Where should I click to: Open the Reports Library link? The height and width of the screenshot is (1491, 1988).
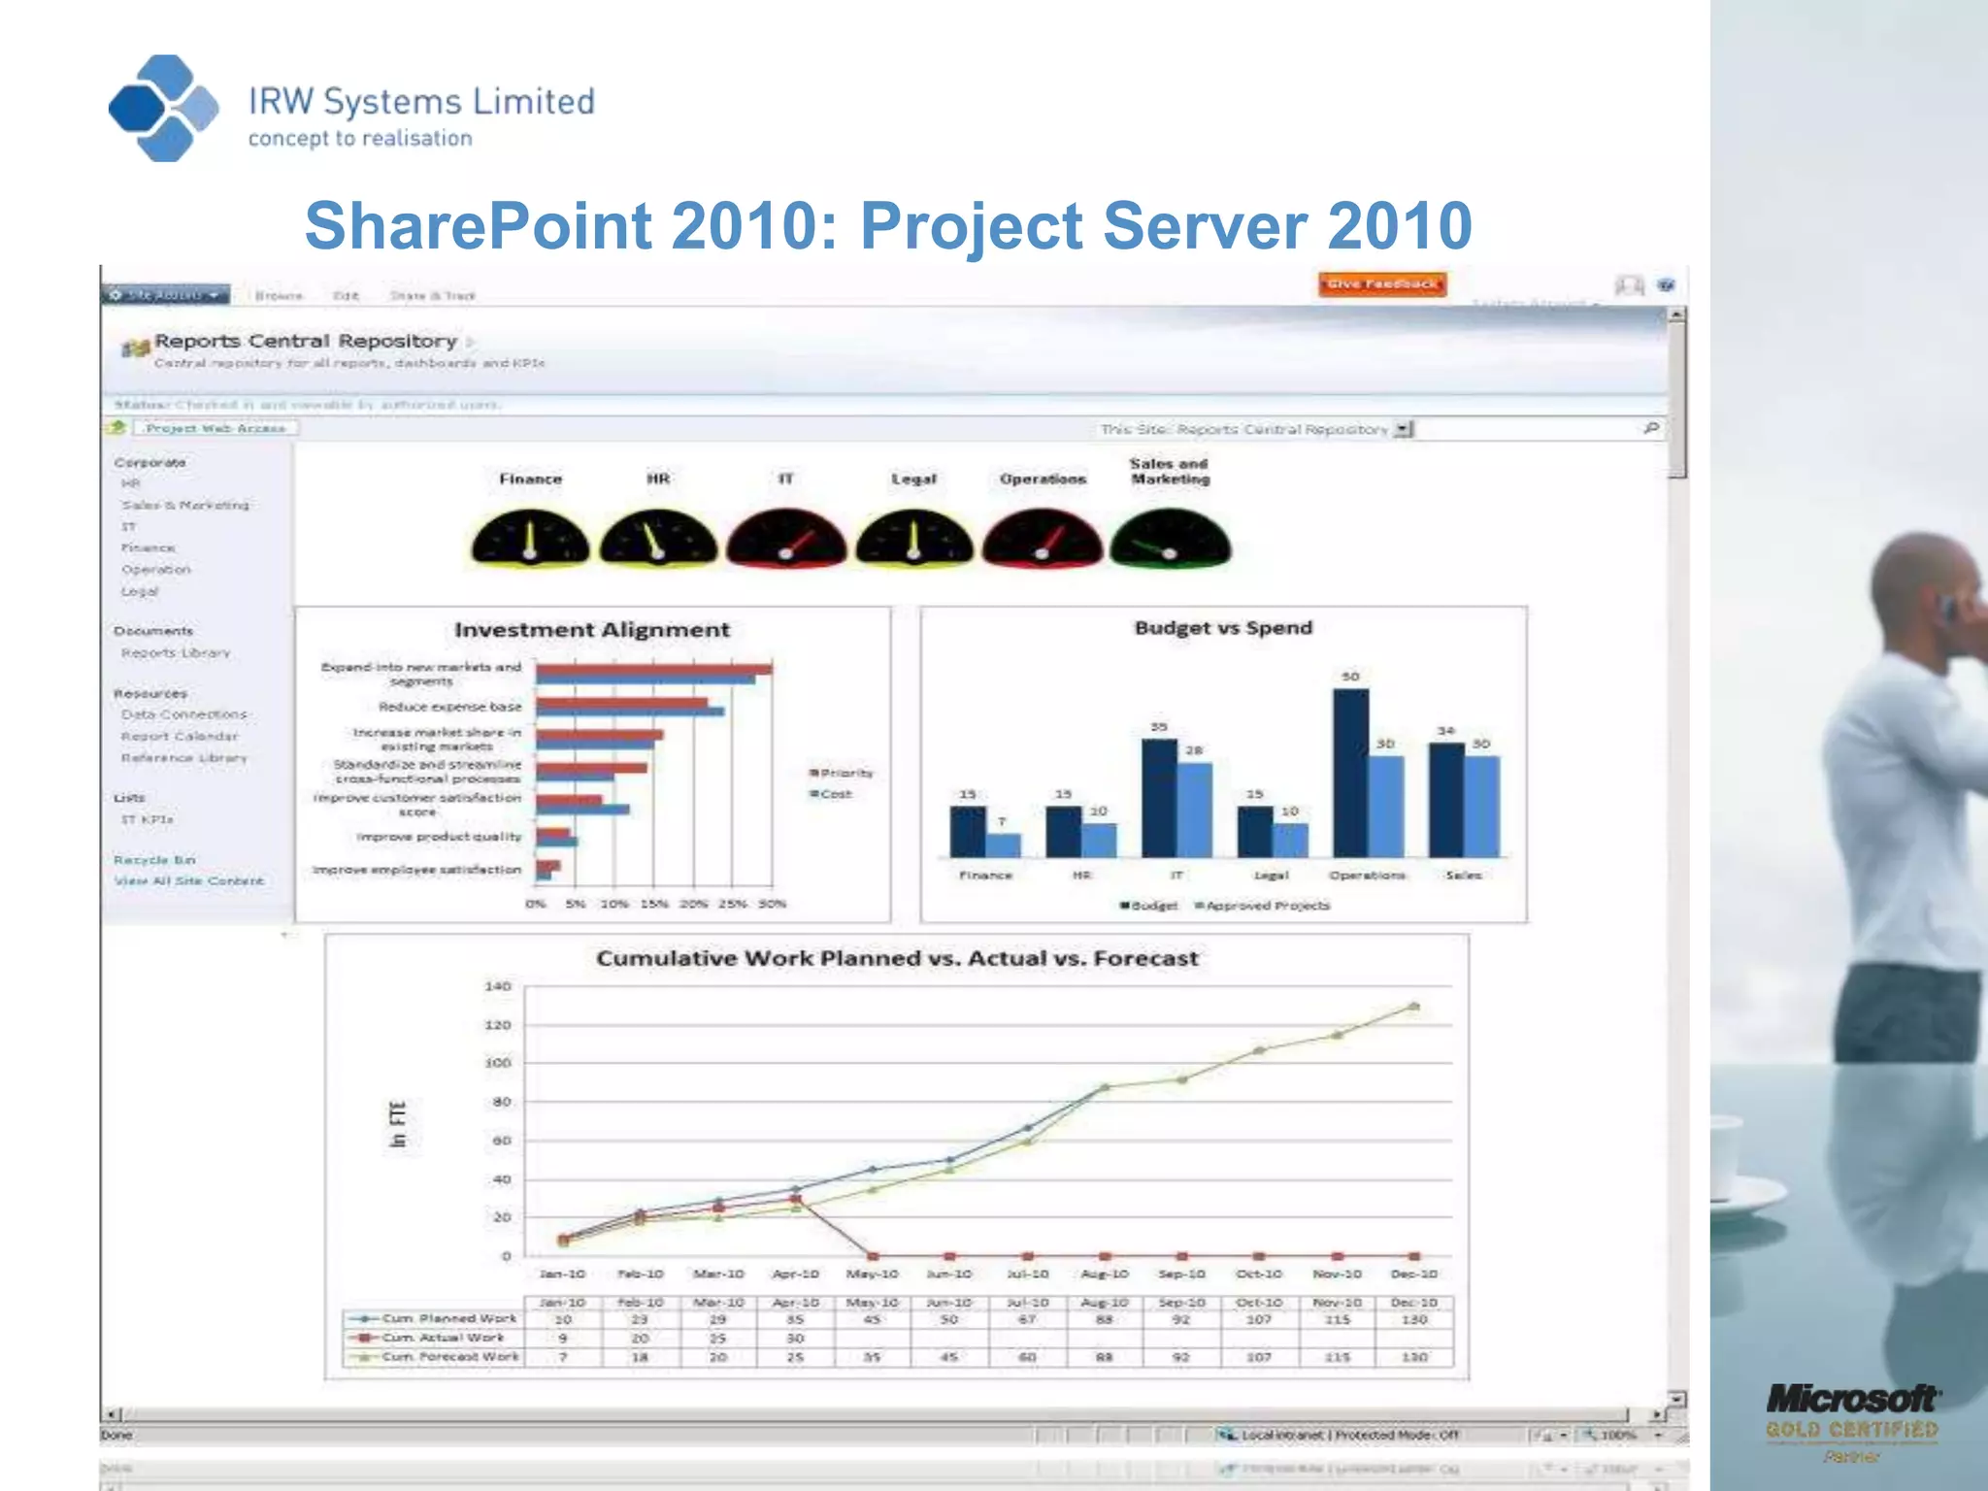click(x=176, y=653)
